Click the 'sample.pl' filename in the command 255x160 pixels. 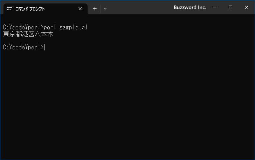[74, 27]
